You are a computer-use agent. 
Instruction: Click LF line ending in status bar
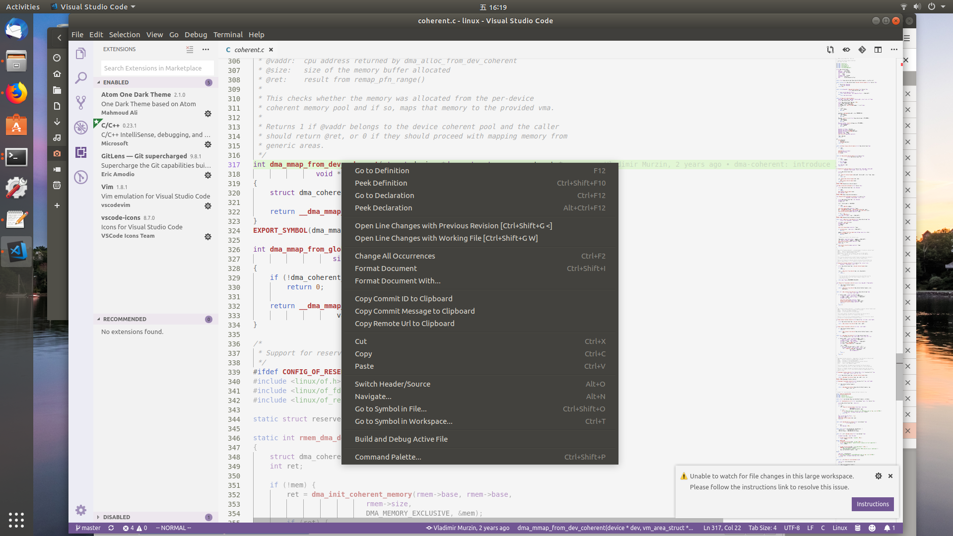click(x=810, y=528)
